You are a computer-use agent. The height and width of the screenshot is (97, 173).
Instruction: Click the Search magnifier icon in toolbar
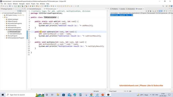coord(163,6)
